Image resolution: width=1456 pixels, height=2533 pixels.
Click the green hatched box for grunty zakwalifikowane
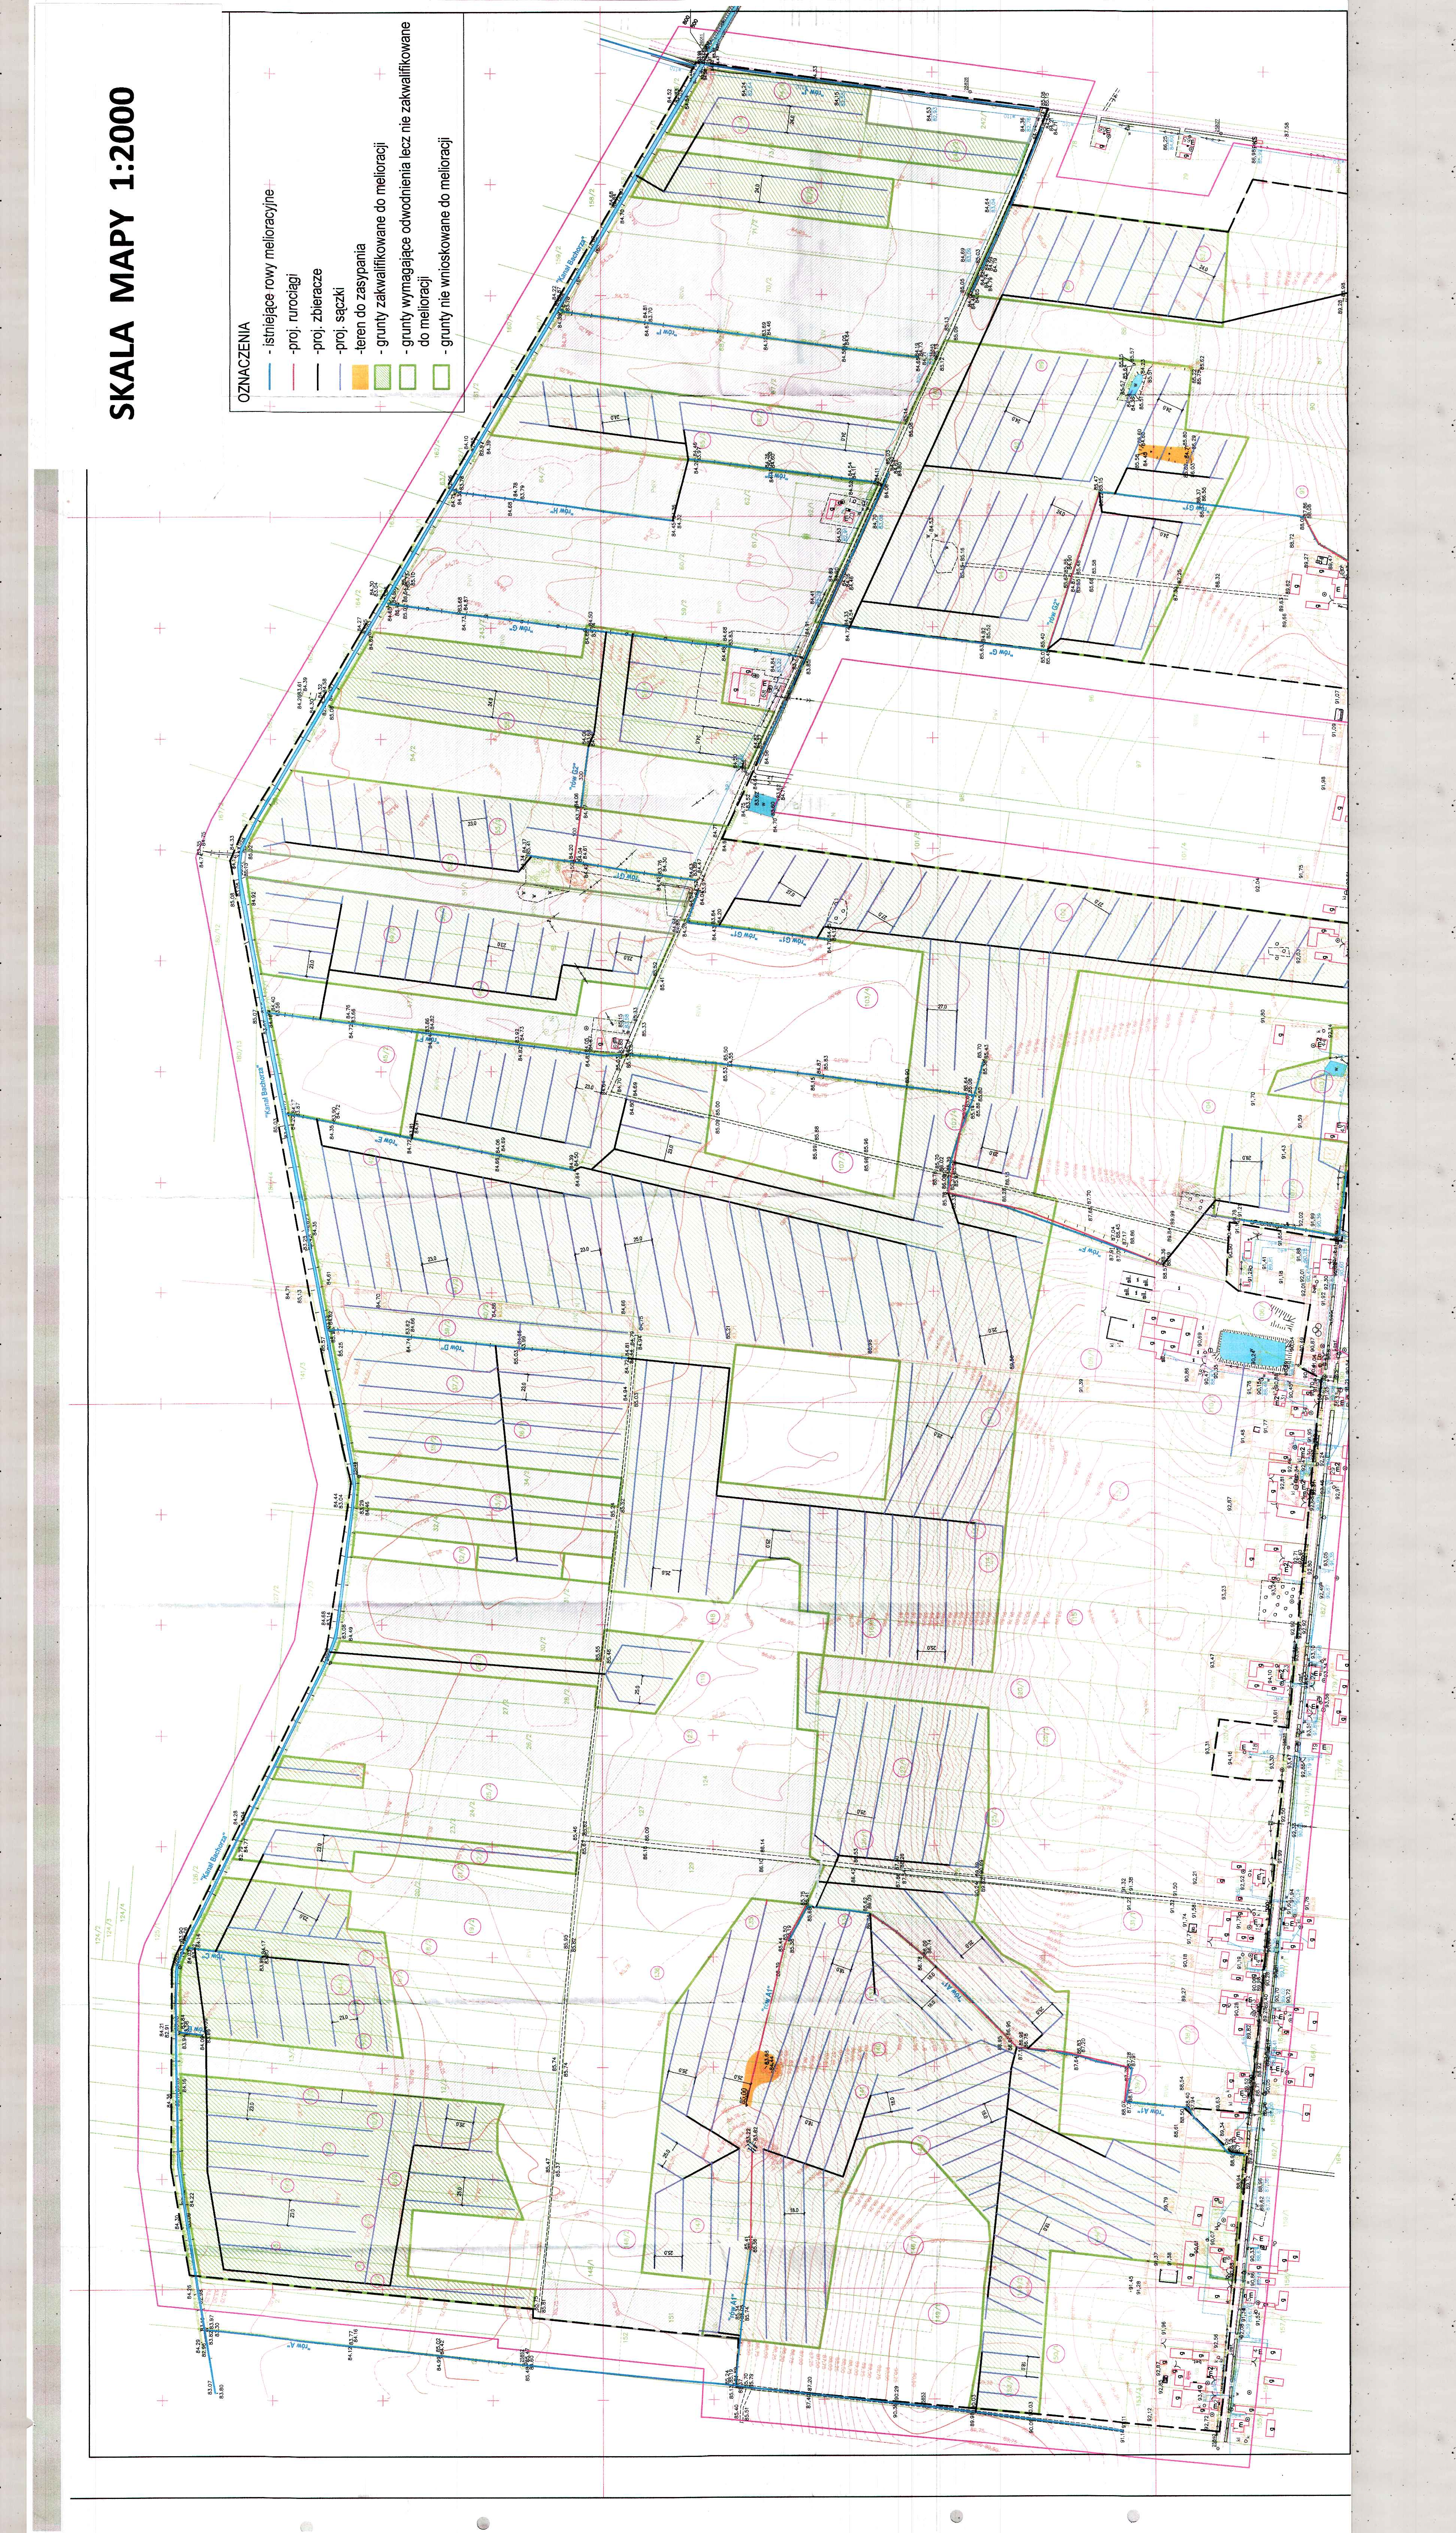(382, 377)
